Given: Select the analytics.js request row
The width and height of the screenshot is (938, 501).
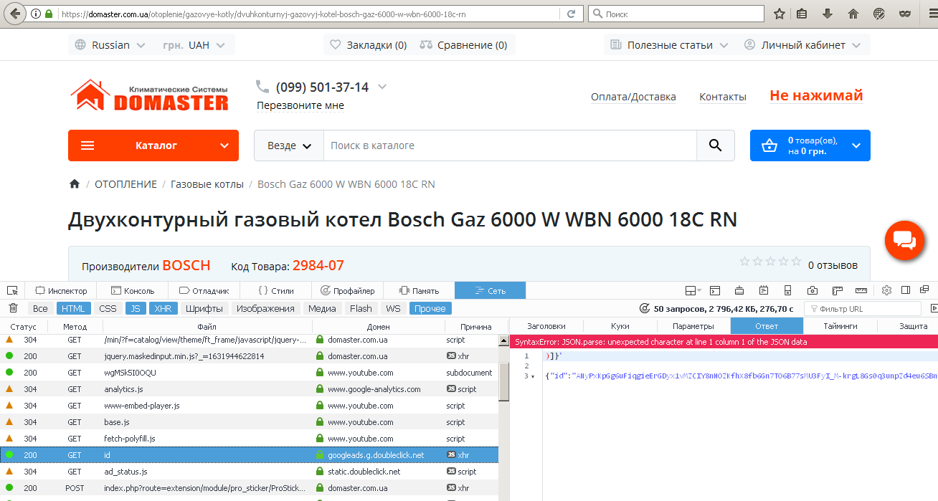Looking at the screenshot, I should point(250,389).
